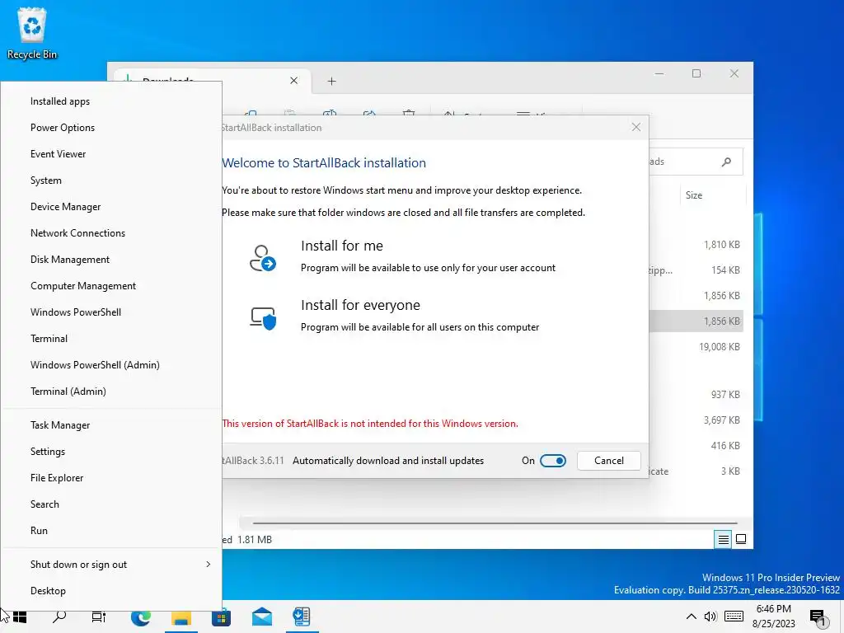Launch Microsoft Edge from taskbar
Image resolution: width=844 pixels, height=633 pixels.
pyautogui.click(x=141, y=617)
